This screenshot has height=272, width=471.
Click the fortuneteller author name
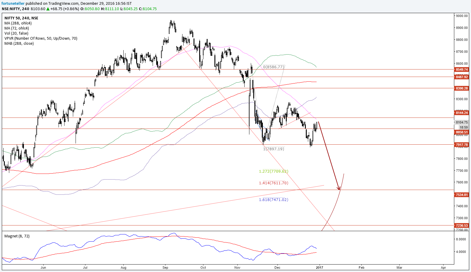click(x=13, y=4)
